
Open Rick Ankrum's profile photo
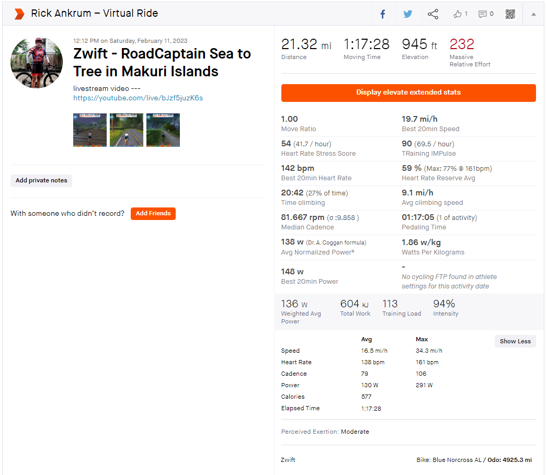[x=37, y=62]
